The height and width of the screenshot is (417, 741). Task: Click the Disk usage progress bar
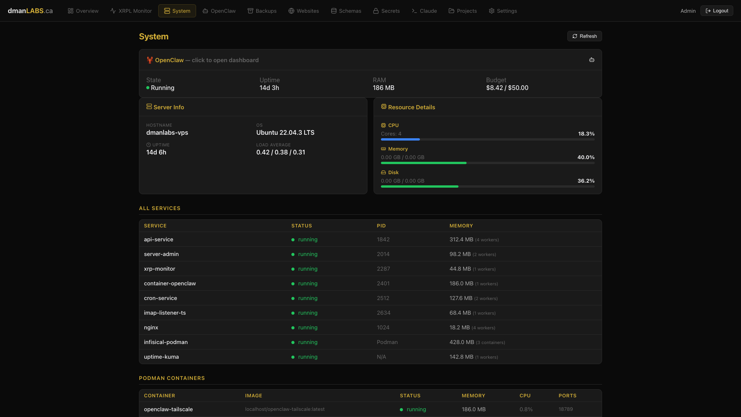click(487, 186)
